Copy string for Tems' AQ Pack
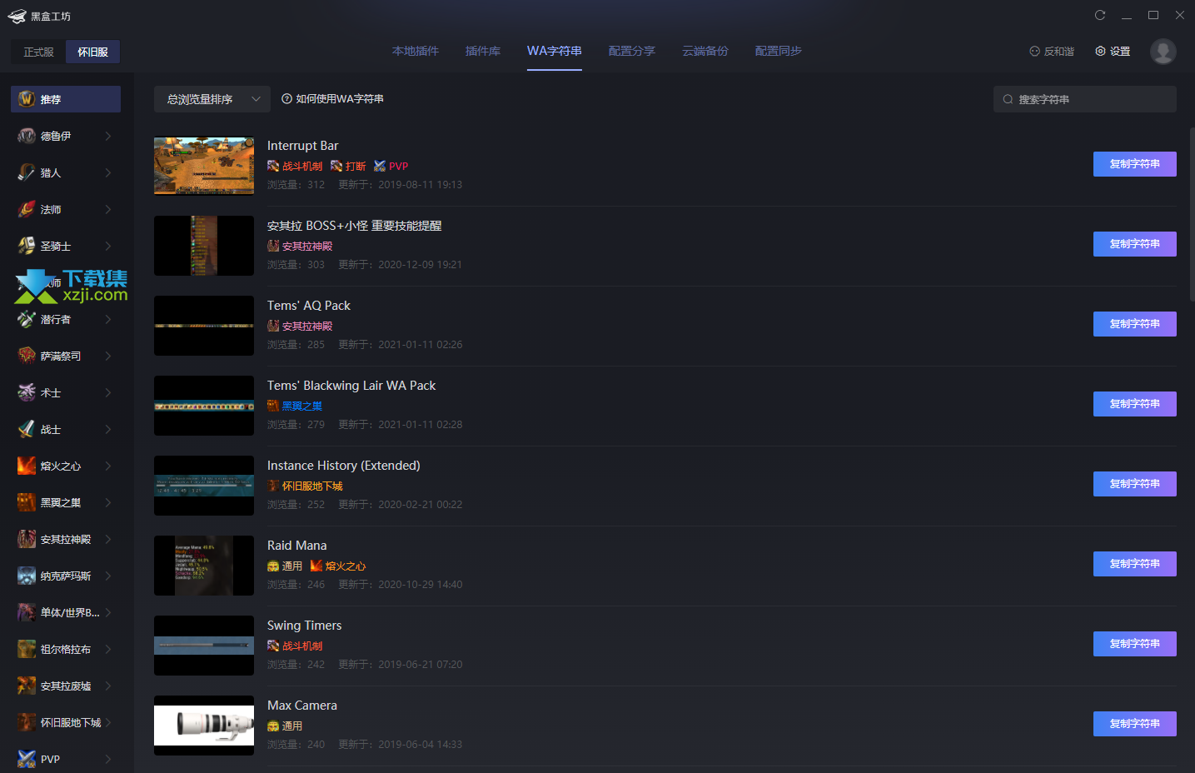 1134,324
